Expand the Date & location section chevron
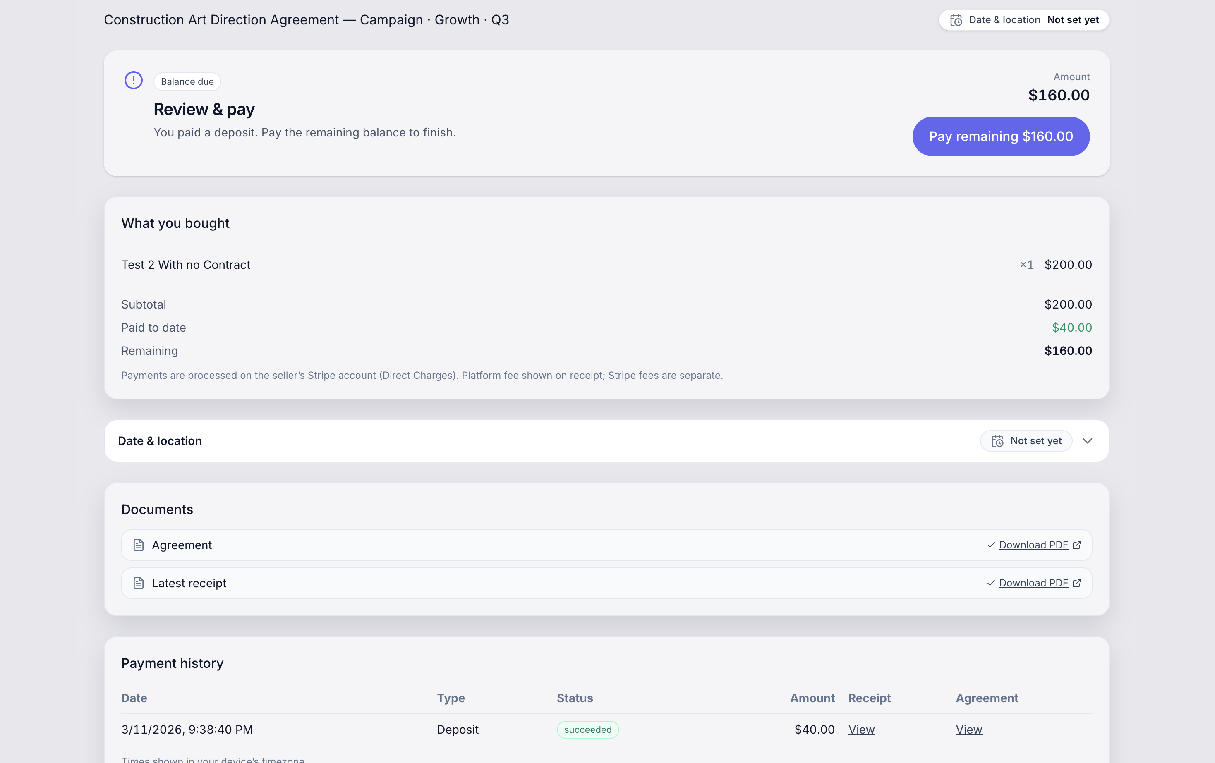The height and width of the screenshot is (763, 1215). (1087, 441)
